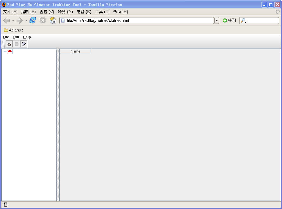The height and width of the screenshot is (209, 282).
Task: Open the application File menu
Action: pyautogui.click(x=6, y=37)
